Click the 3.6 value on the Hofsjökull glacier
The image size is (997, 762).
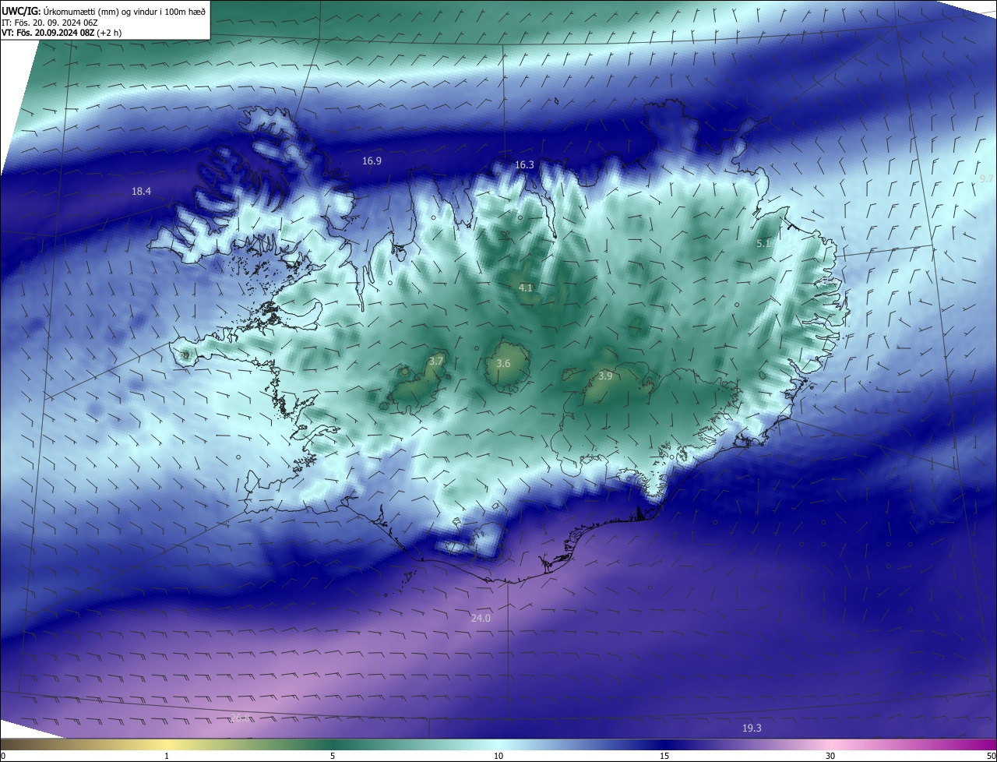503,364
